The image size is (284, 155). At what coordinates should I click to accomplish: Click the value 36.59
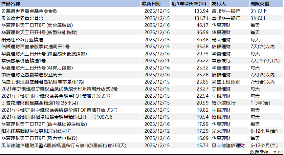point(203,32)
